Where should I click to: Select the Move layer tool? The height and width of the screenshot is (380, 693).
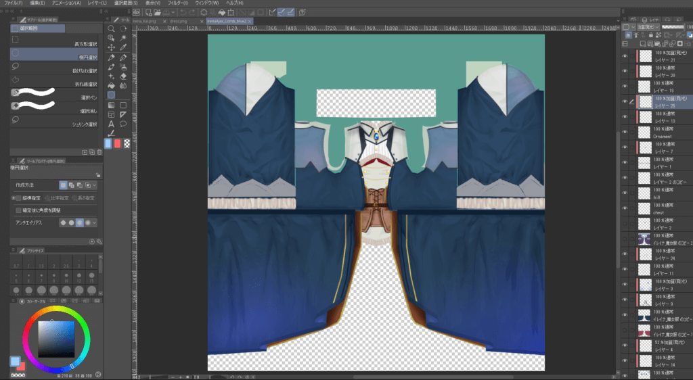(x=112, y=47)
